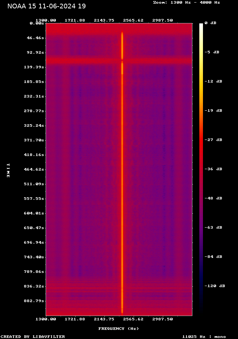The width and height of the screenshot is (238, 339).
Task: Click the CREATED BY LIBAVFILTER text
Action: (33, 337)
